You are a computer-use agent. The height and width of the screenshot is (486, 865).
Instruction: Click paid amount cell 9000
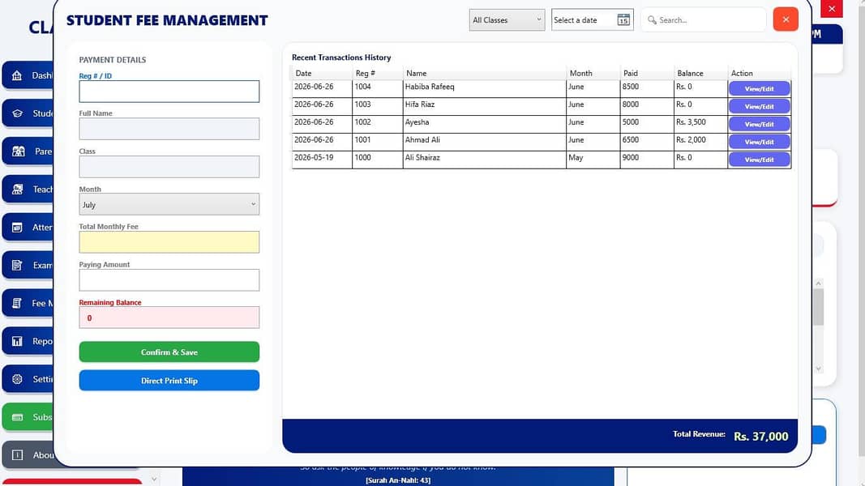coord(647,160)
